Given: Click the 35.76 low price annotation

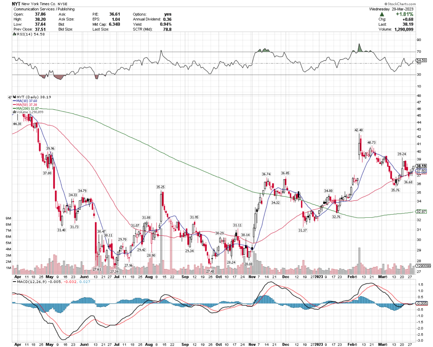Looking at the screenshot, I should coord(395,190).
